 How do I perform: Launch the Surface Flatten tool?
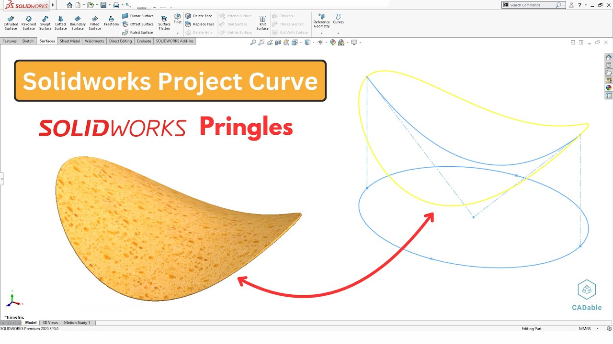(164, 22)
